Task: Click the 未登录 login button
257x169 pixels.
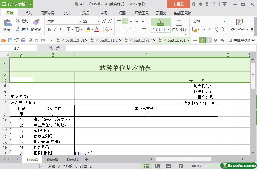Action: click(178, 4)
